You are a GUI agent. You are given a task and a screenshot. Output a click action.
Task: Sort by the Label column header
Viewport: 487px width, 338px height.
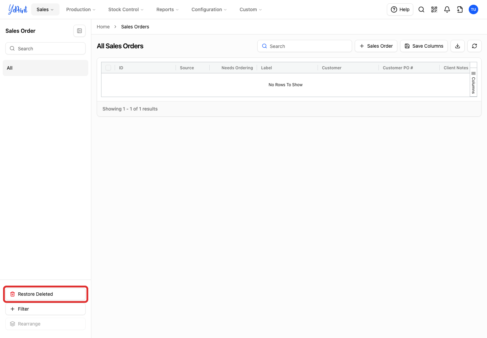coord(287,68)
